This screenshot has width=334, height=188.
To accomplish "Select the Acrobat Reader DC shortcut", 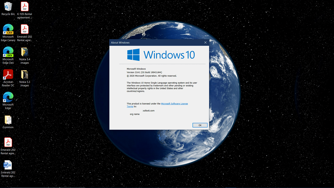I will click(8, 78).
